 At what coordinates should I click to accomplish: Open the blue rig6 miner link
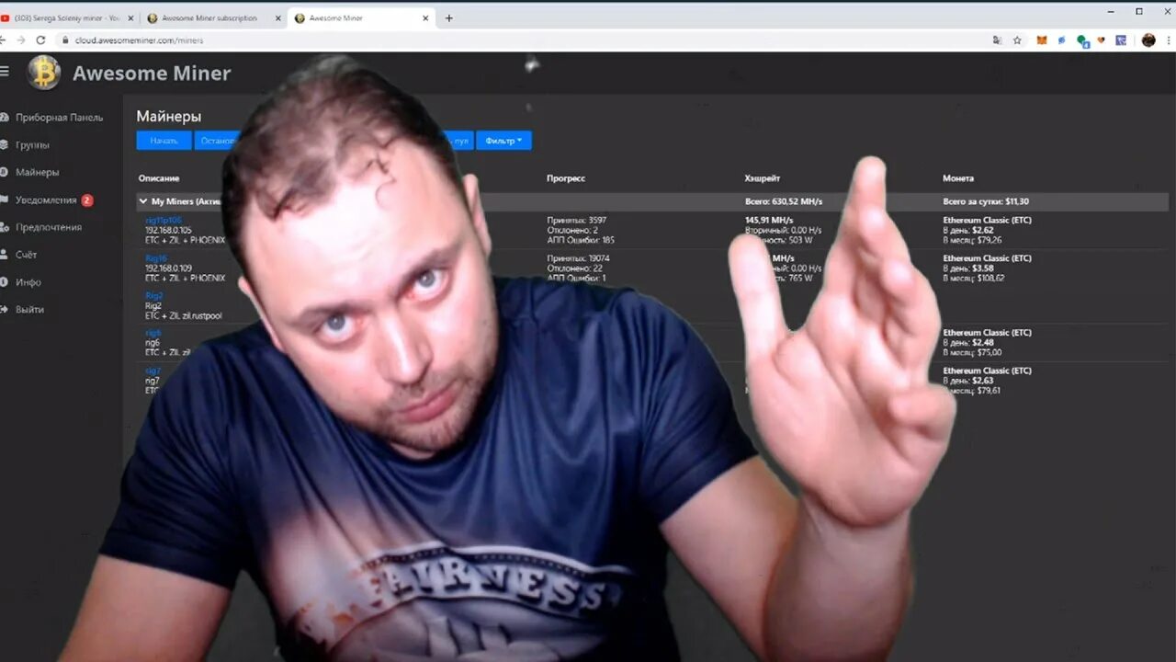coord(153,333)
